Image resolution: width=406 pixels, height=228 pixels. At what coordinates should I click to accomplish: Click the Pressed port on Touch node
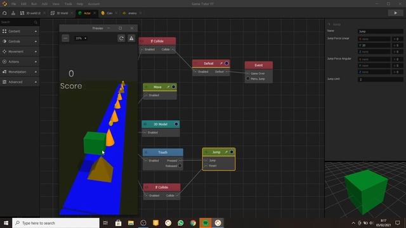point(180,160)
